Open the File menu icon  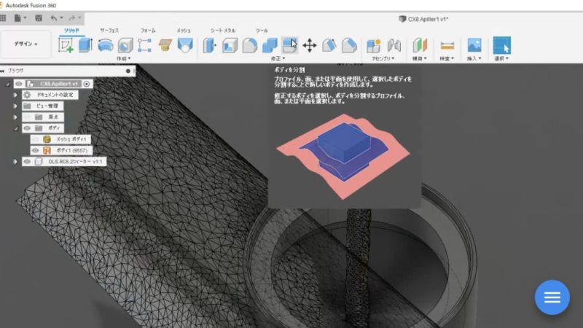tap(17, 17)
